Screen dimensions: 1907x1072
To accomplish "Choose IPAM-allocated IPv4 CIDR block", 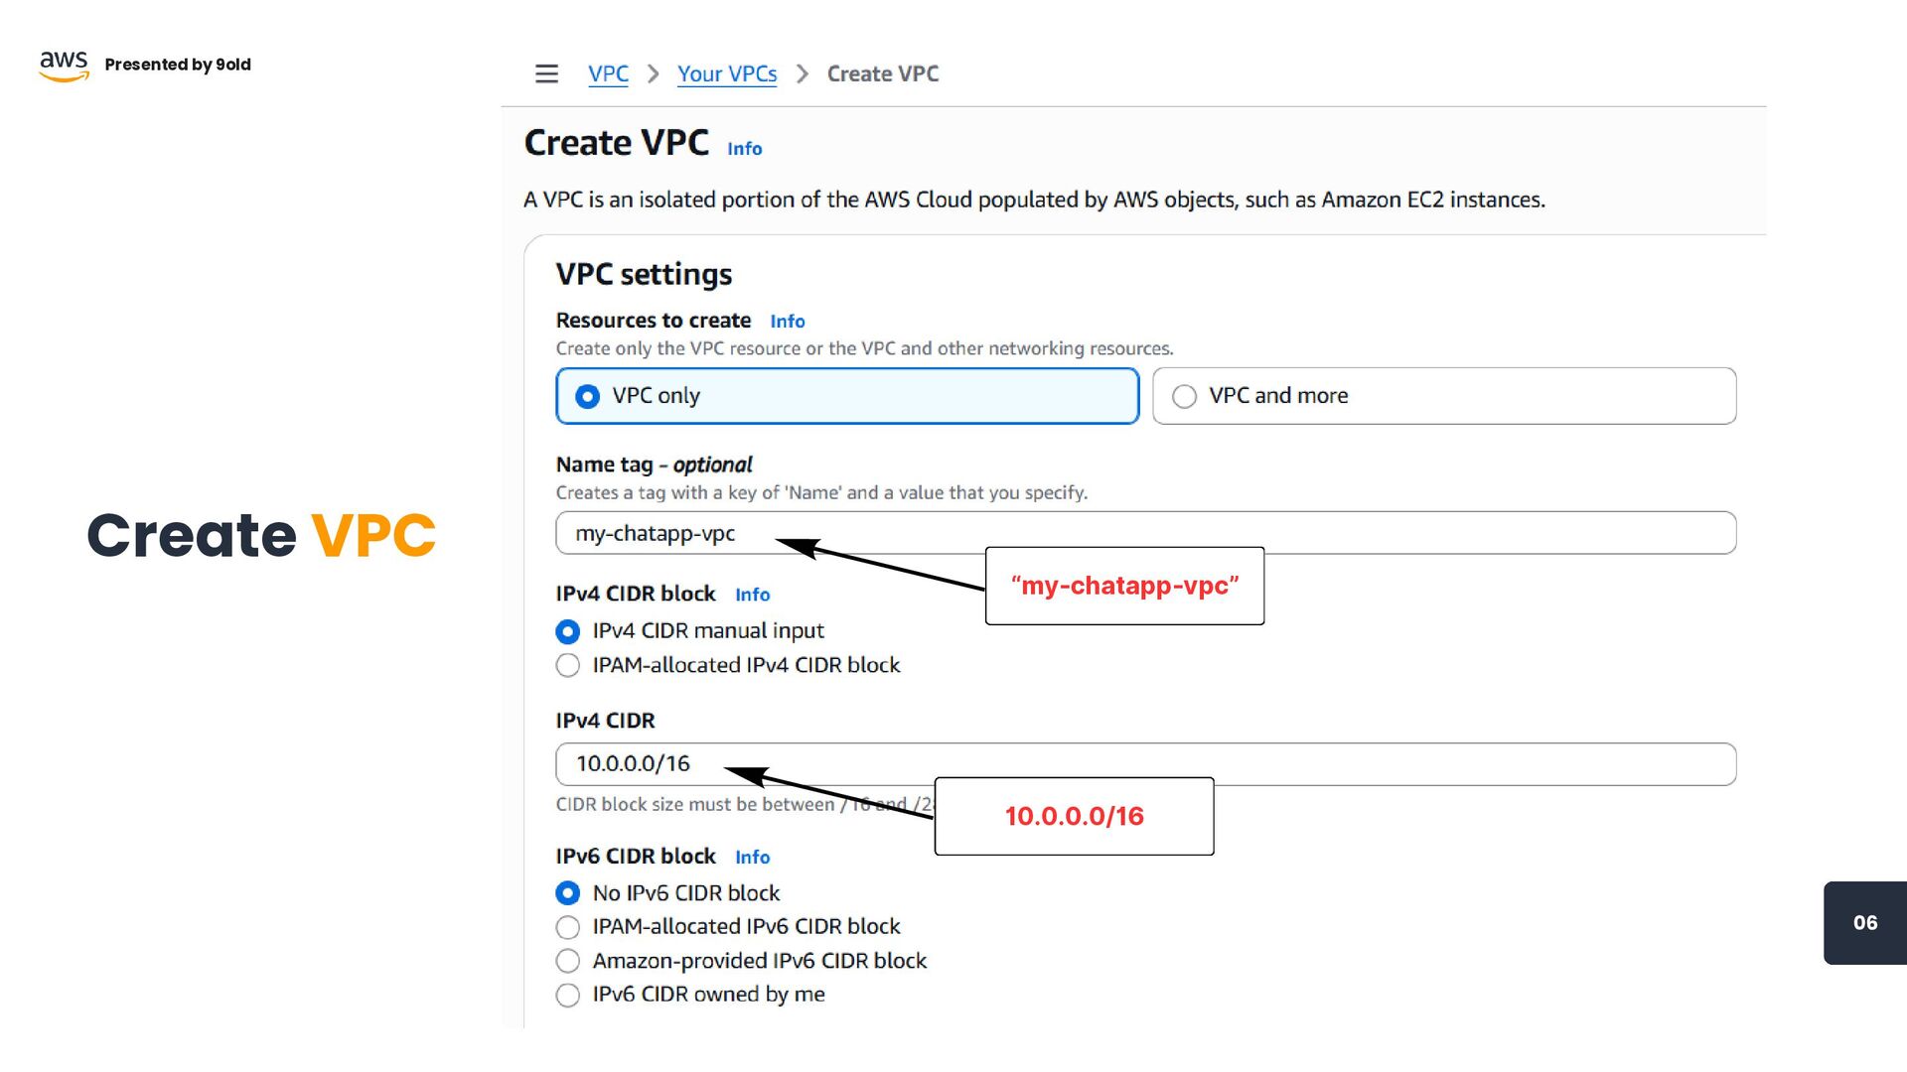I will click(568, 666).
